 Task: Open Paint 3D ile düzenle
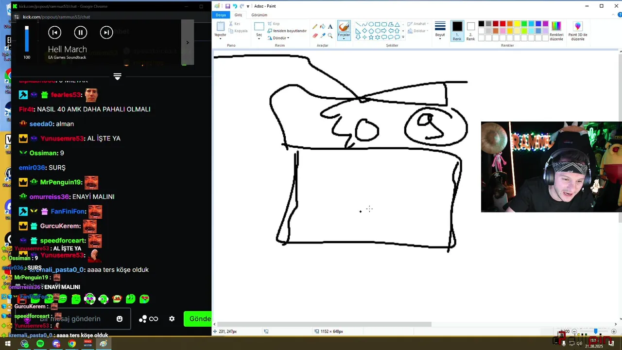coord(578,31)
